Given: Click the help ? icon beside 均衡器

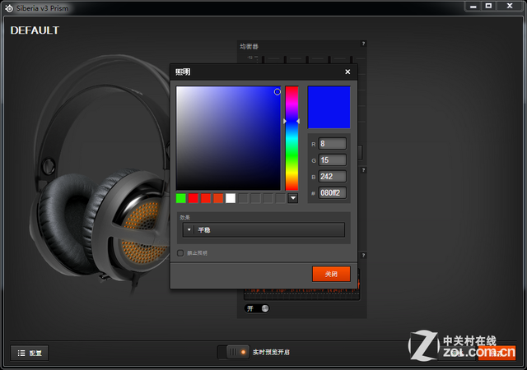Looking at the screenshot, I should coord(363,44).
